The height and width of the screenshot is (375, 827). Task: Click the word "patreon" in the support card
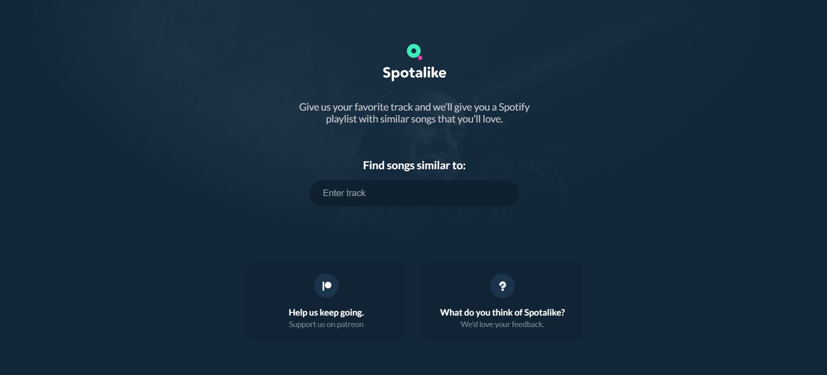(x=350, y=324)
